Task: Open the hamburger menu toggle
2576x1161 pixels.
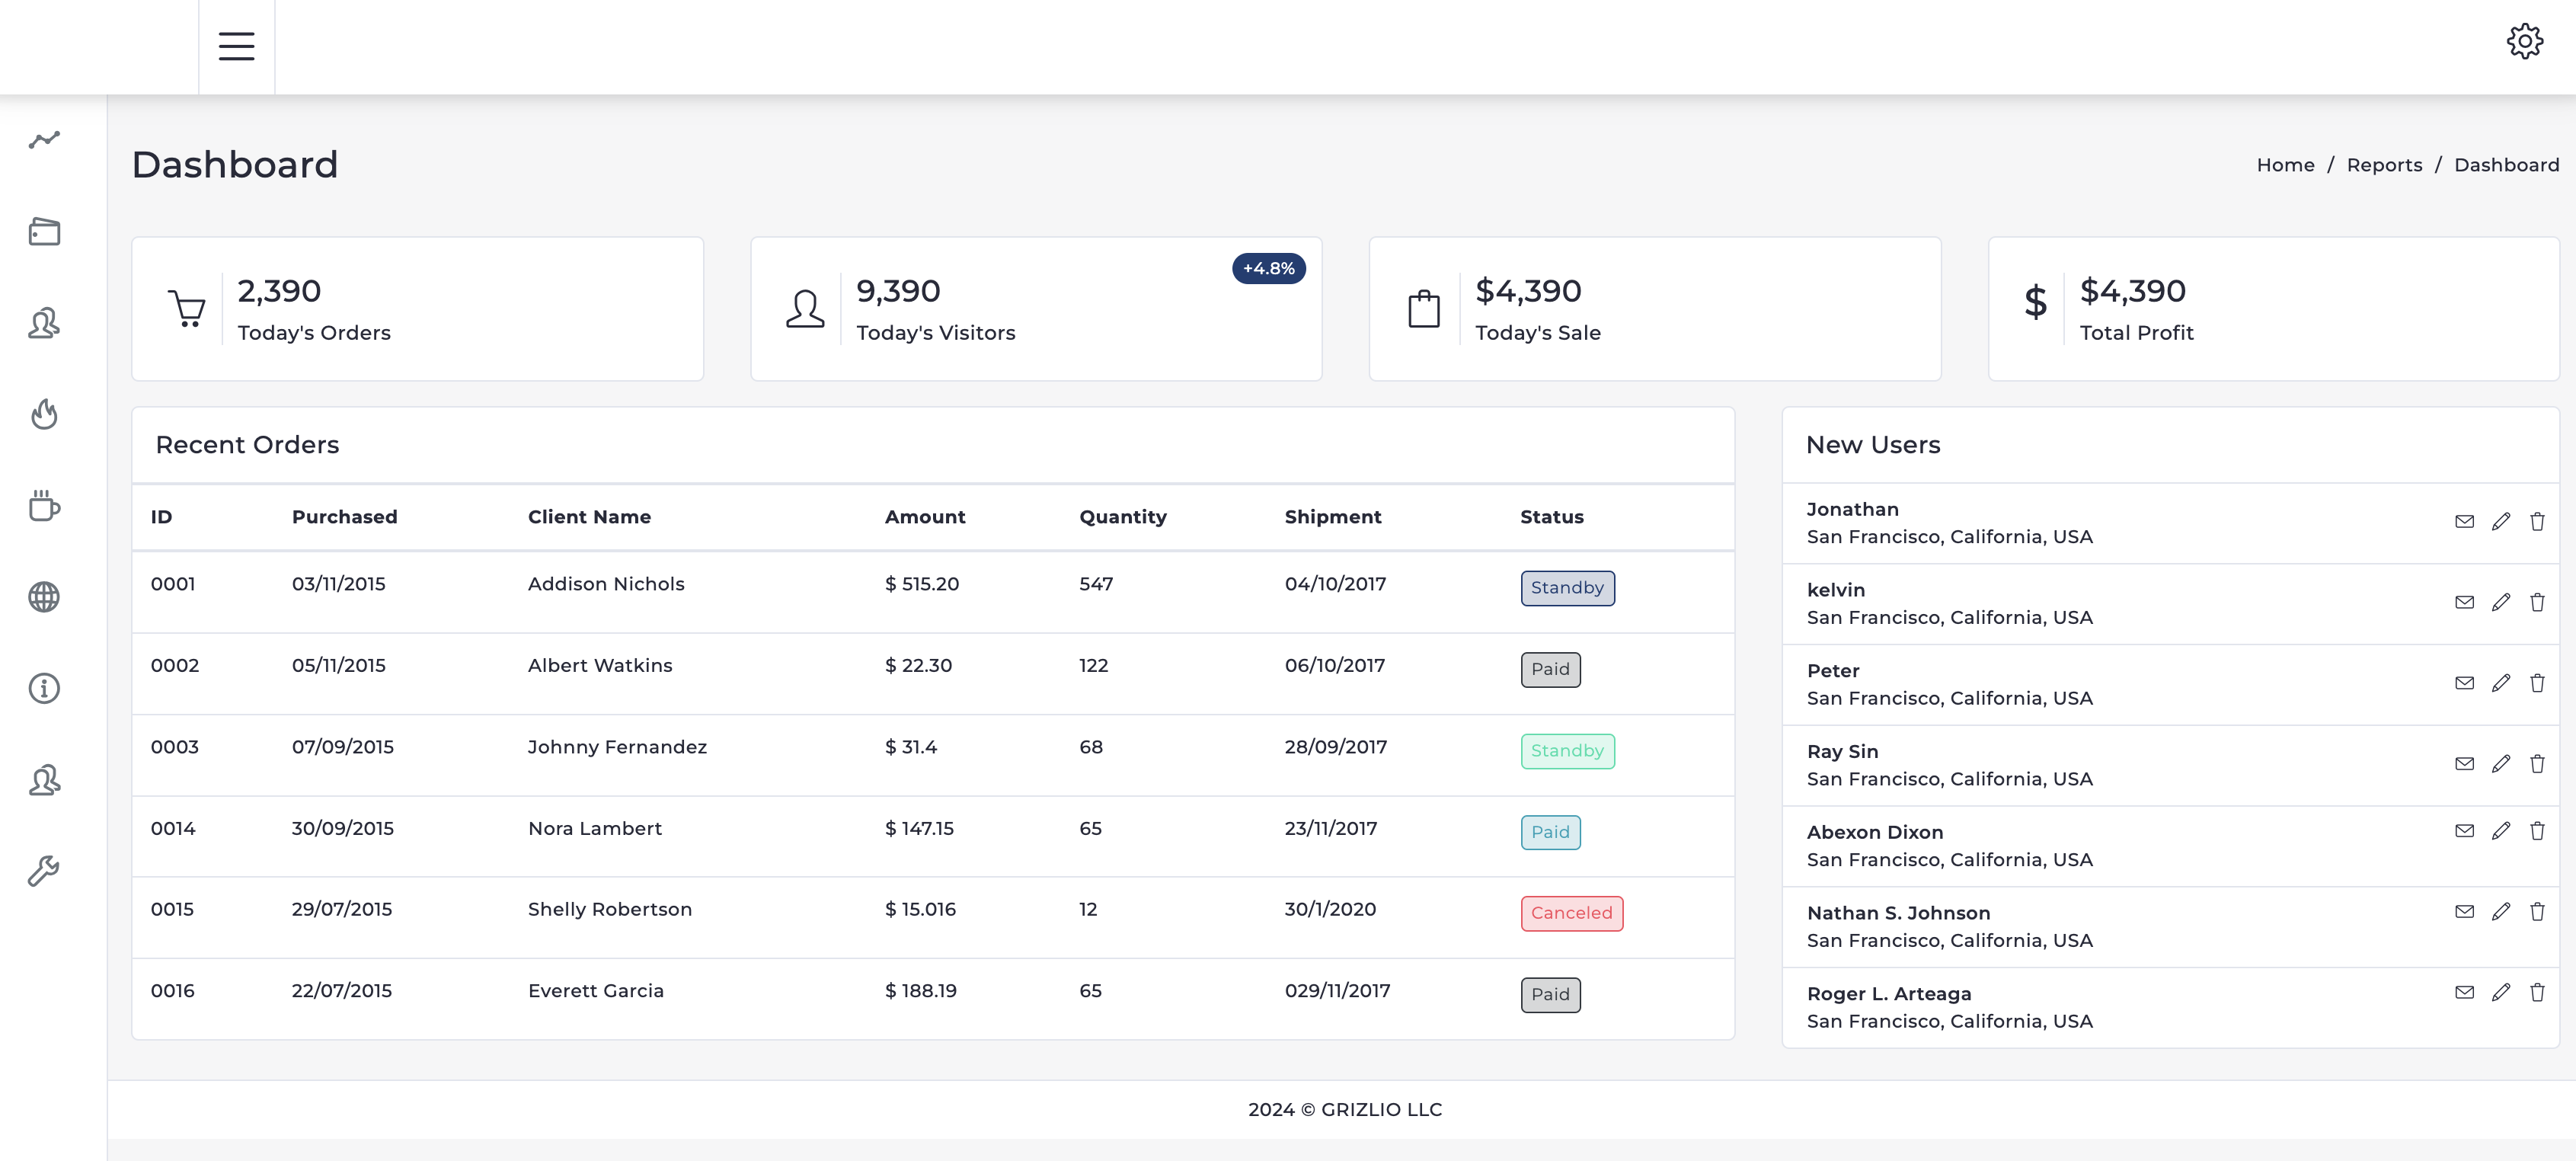Action: click(236, 46)
